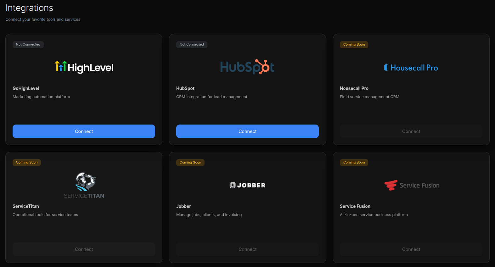Viewport: 495px width, 267px height.
Task: Click the Coming Soon badge on Jobber
Action: [x=190, y=162]
